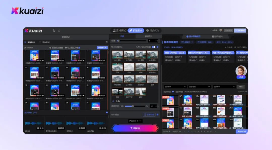
Task: Redo with the right-curved redo arrow
Action: [x=59, y=30]
